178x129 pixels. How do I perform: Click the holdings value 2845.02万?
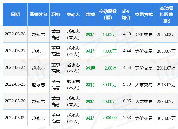(x=166, y=34)
